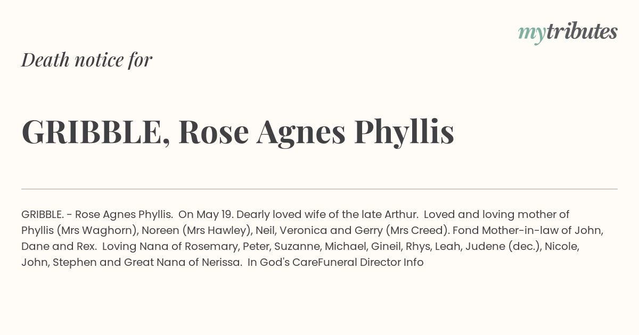Select the 'Death notice for' subtitle
This screenshot has width=639, height=335.
coord(87,60)
